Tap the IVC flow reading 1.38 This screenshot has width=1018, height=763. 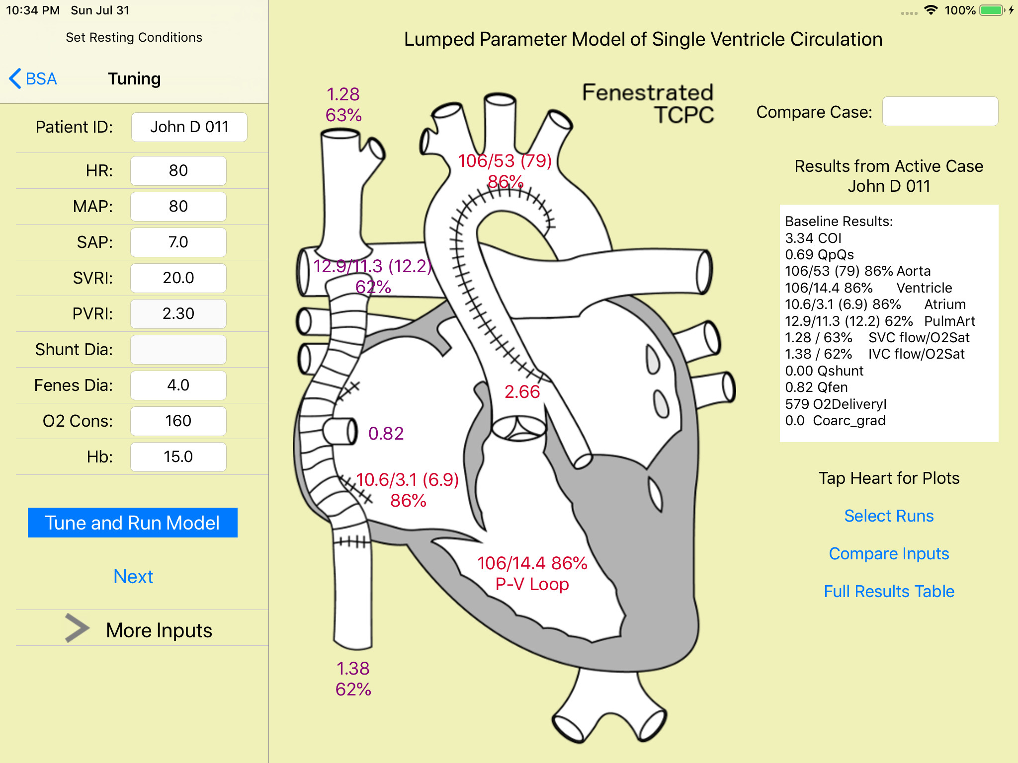click(x=353, y=669)
